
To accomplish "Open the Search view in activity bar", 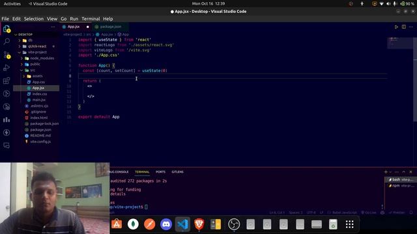I will (7, 42).
